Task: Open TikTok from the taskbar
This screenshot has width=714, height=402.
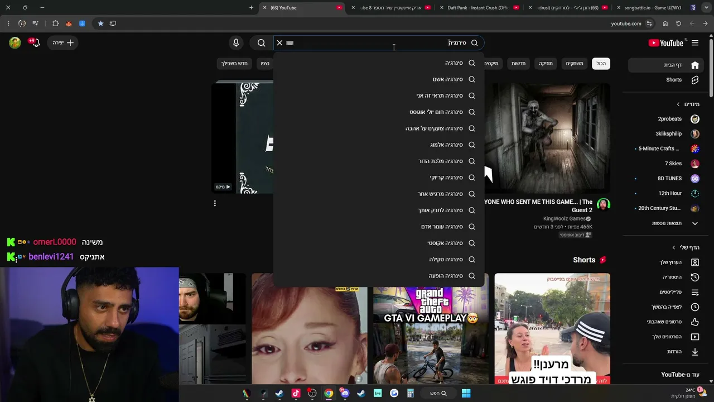Action: point(296,394)
